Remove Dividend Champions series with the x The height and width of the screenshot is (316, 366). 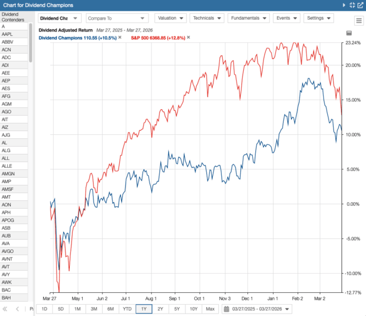[x=120, y=38]
